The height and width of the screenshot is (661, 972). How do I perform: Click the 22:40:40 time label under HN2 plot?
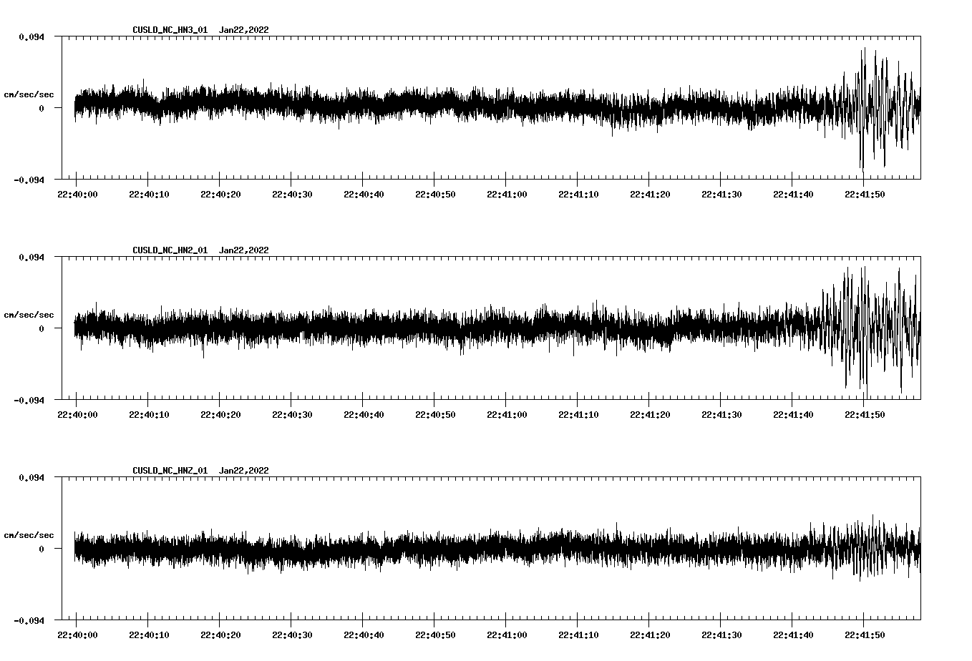(x=364, y=415)
